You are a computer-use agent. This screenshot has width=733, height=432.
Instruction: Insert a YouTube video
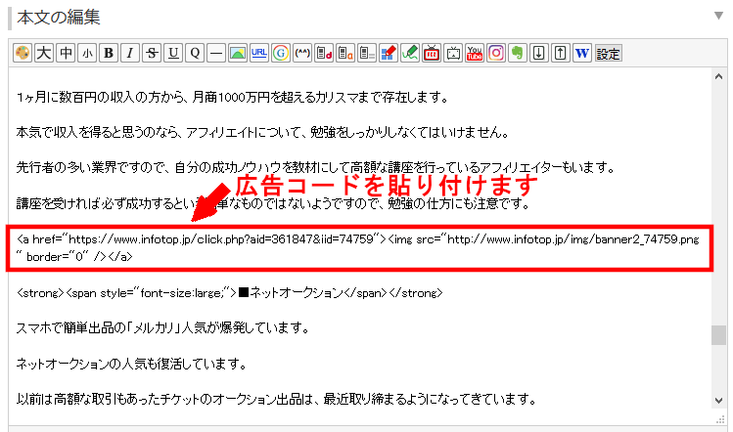(x=474, y=53)
